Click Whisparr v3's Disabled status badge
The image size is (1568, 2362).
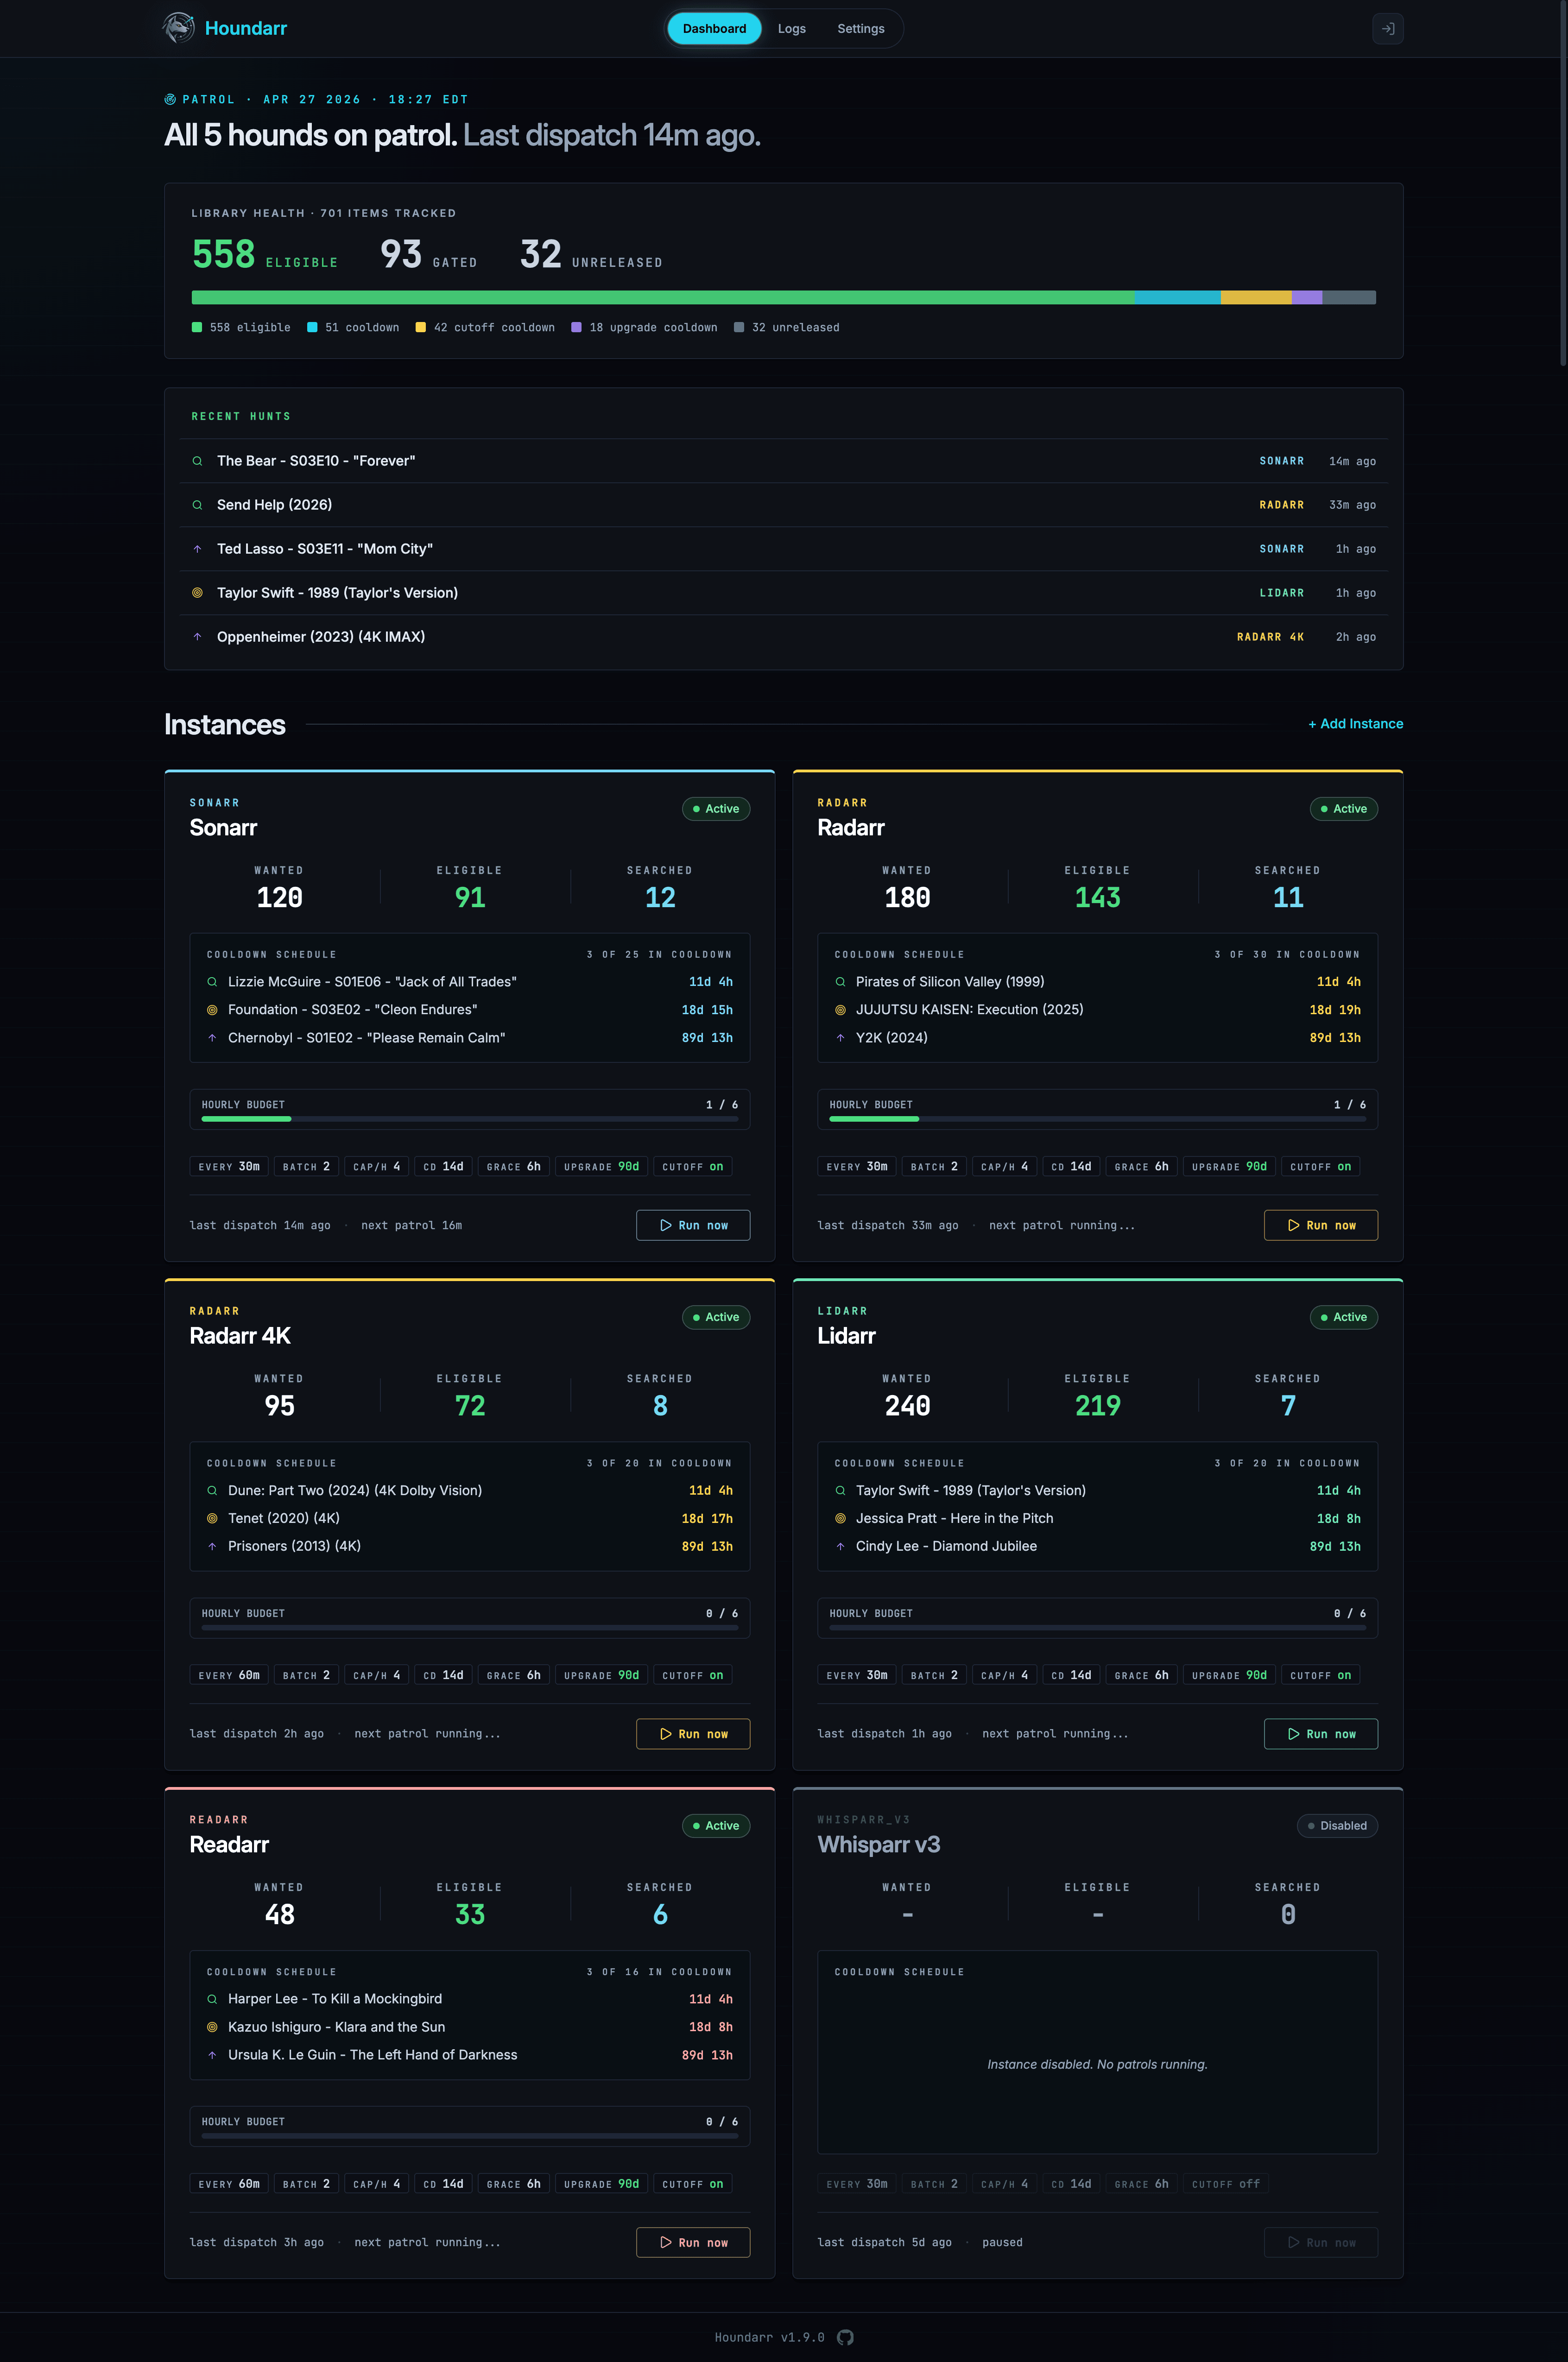pyautogui.click(x=1337, y=1826)
